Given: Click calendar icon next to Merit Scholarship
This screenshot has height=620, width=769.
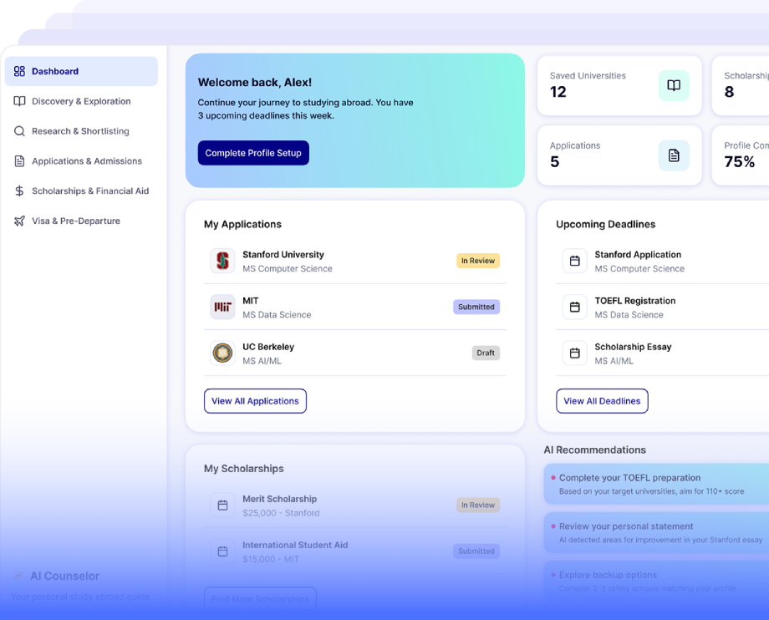Looking at the screenshot, I should pos(222,505).
